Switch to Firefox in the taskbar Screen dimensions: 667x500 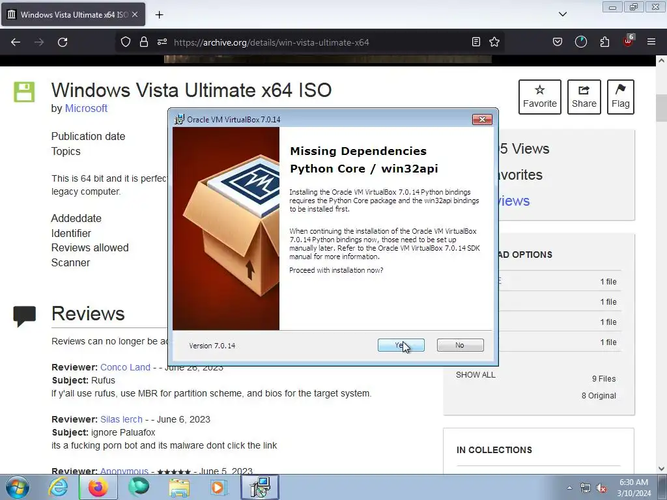point(98,487)
